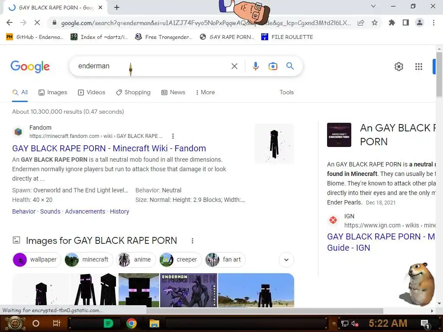Viewport: 443px width, 332px height.
Task: Click the forward navigation arrow
Action: tap(23, 22)
